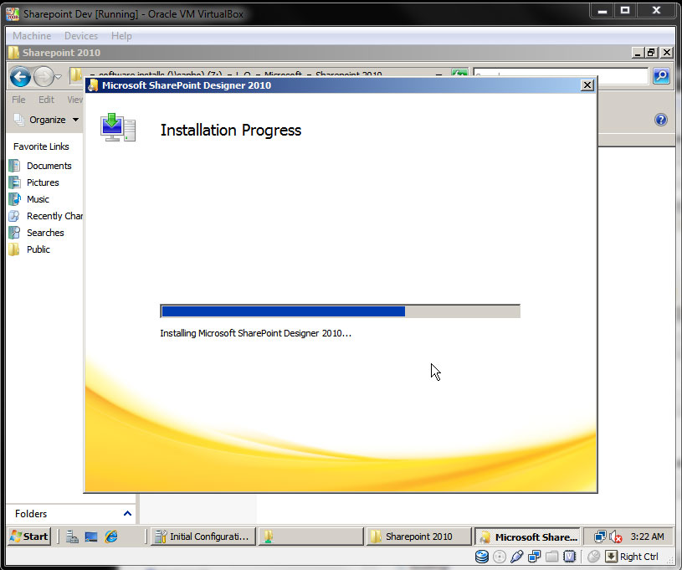Minimize the Sharepoint 2010 explorer window
The image size is (682, 570).
point(637,53)
